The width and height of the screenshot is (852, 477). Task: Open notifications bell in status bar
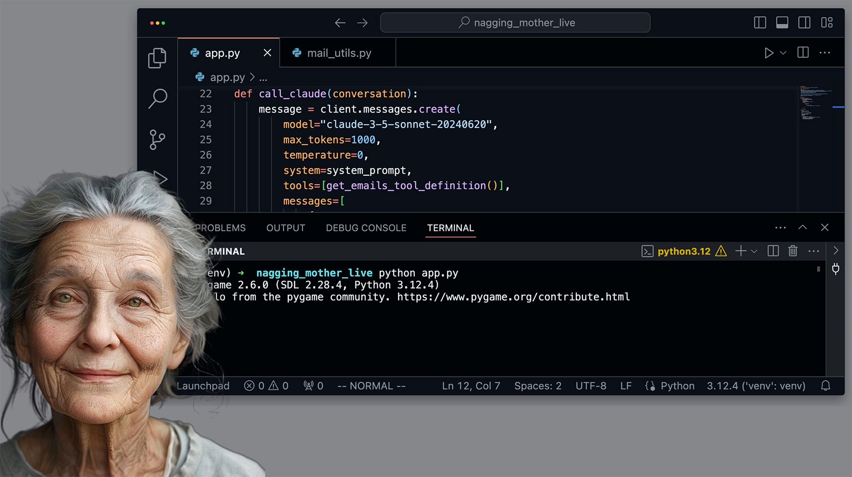[x=826, y=386]
